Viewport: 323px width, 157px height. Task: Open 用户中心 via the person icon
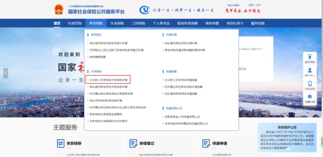pos(310,70)
